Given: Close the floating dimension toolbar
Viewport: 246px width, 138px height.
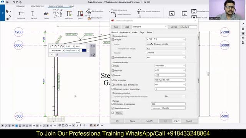Looking at the screenshot, I should click(x=94, y=46).
